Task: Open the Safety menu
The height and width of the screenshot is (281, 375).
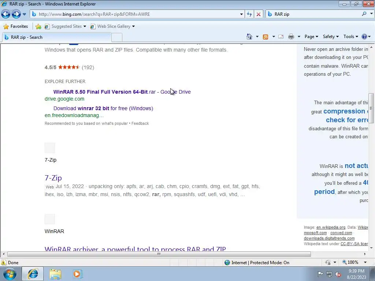Action: (x=331, y=37)
